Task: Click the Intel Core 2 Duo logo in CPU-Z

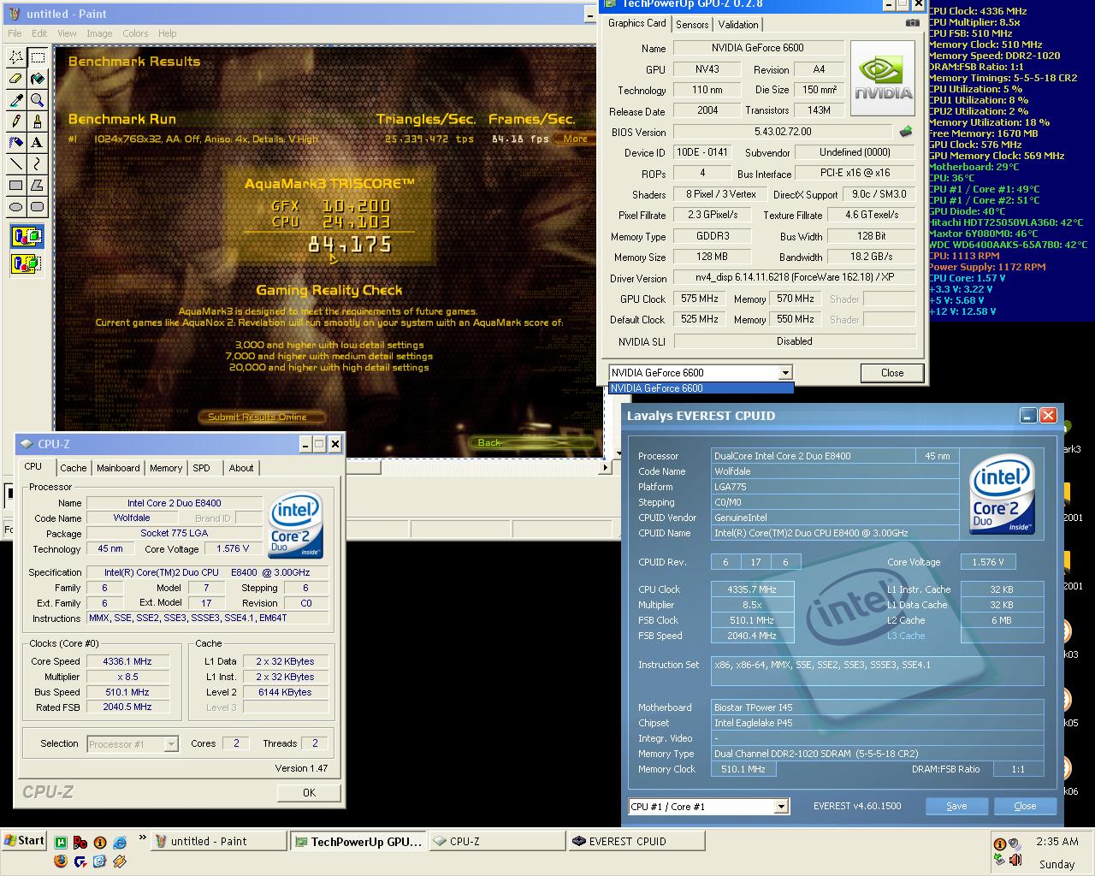Action: [296, 525]
